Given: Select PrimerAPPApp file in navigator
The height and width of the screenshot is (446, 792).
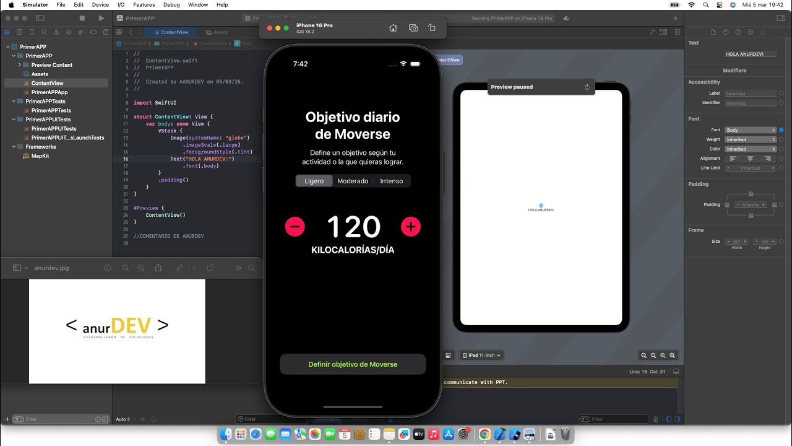Looking at the screenshot, I should (49, 92).
